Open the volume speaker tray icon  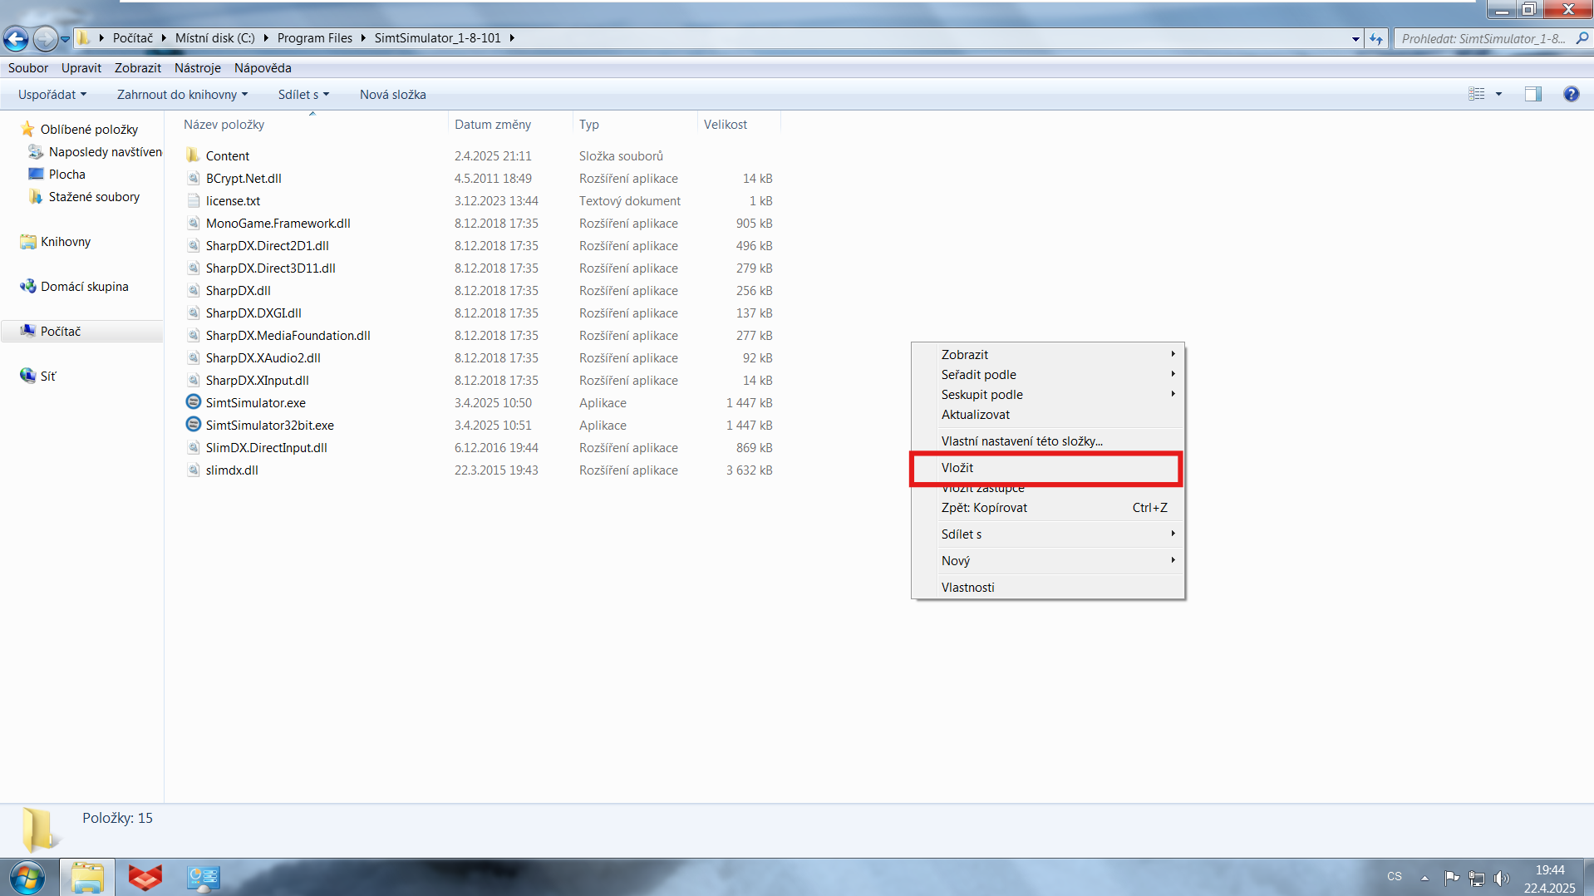[1500, 877]
